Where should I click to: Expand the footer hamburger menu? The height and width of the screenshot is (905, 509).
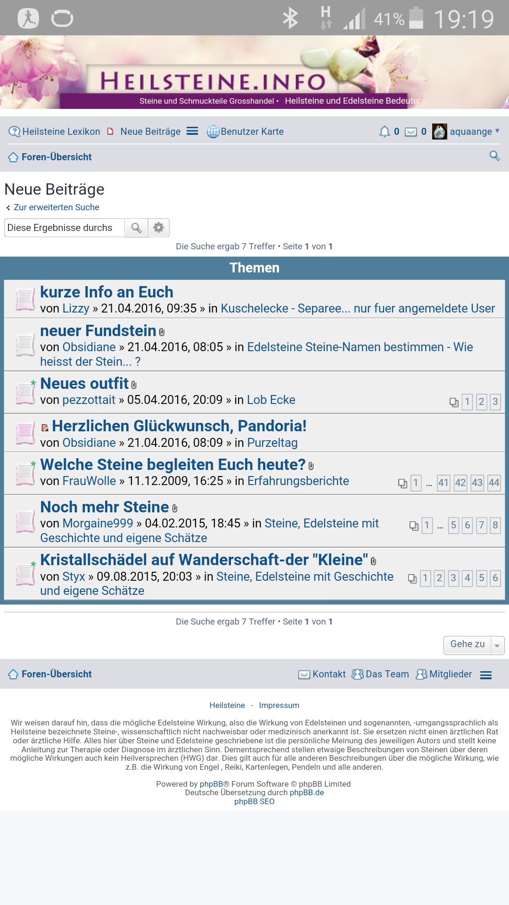tap(486, 675)
